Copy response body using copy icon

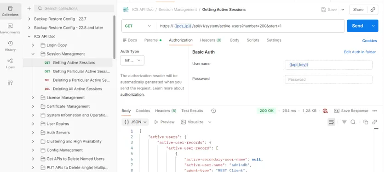point(366,122)
